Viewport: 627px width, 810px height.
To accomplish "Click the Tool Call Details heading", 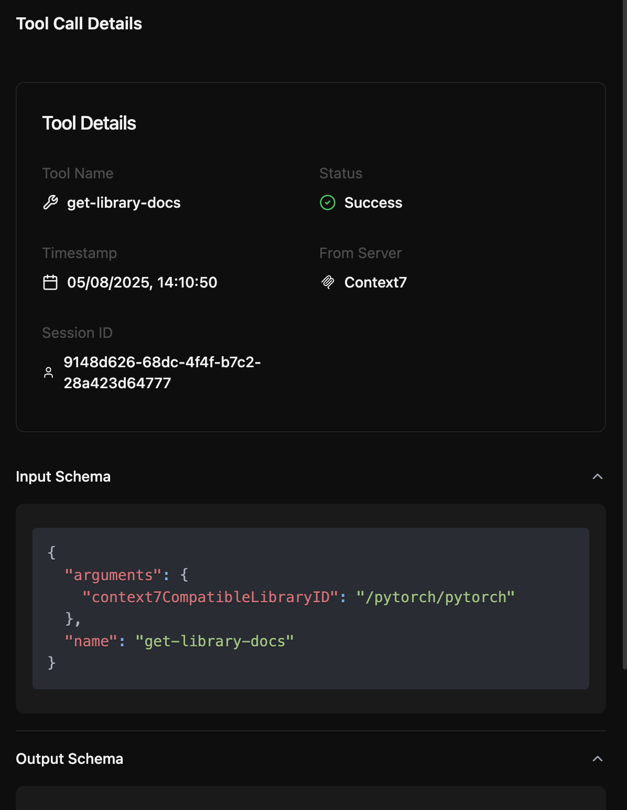I will tap(79, 24).
